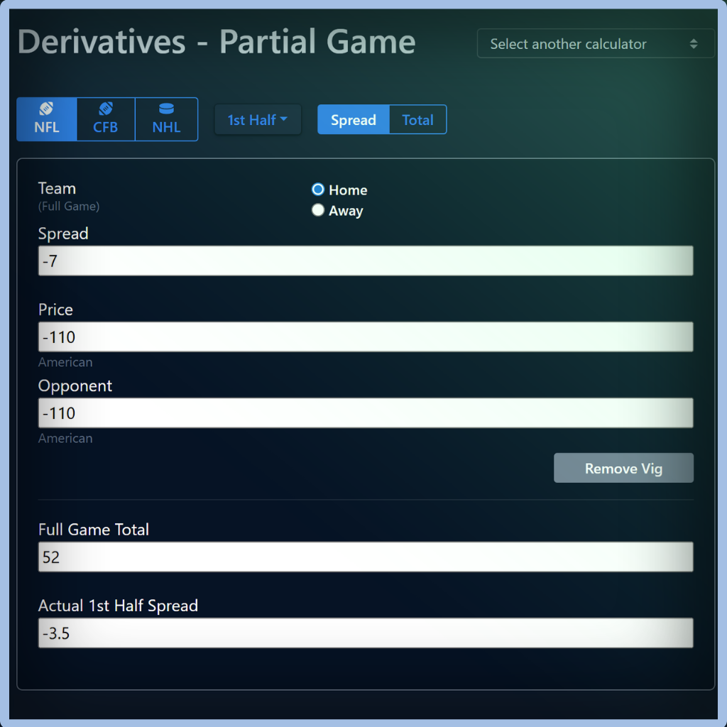
Task: Click the Team label text
Action: 57,189
